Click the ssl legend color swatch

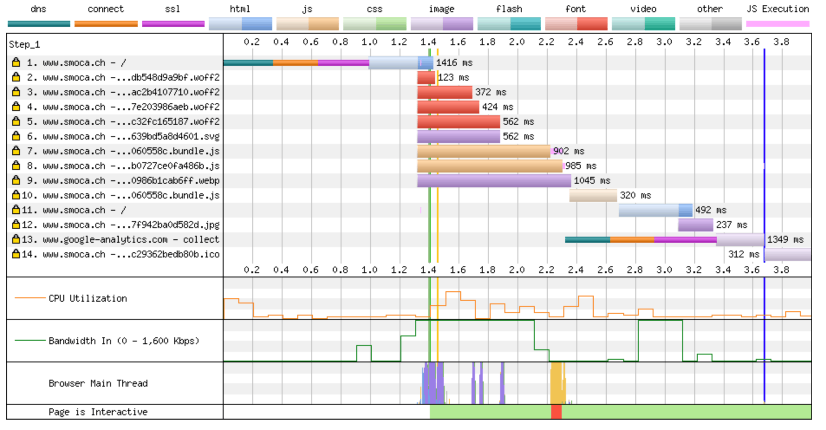click(173, 24)
